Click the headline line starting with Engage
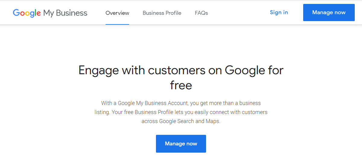This screenshot has height=165, width=362. point(181,70)
